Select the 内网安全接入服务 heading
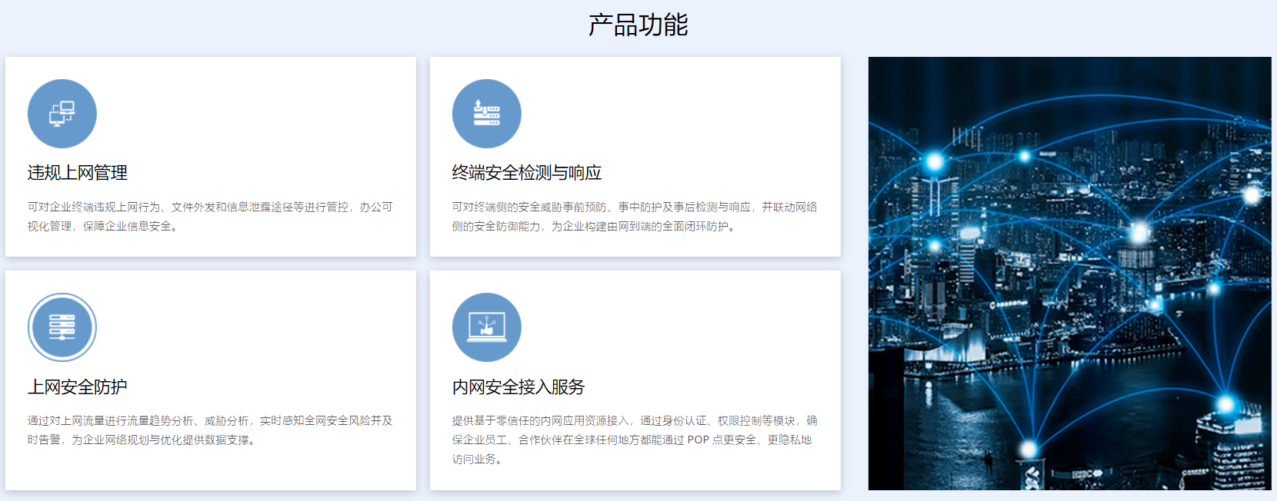 click(518, 387)
